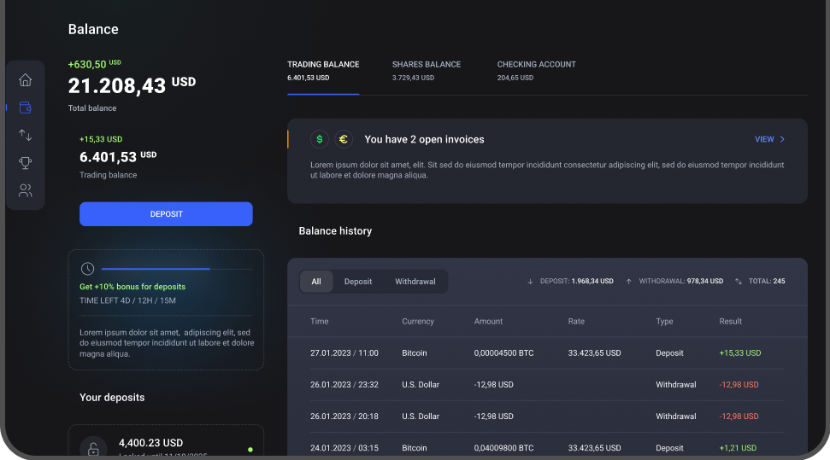Screen dimensions: 830x460
Task: Click the dollar invoice icon
Action: tap(320, 139)
